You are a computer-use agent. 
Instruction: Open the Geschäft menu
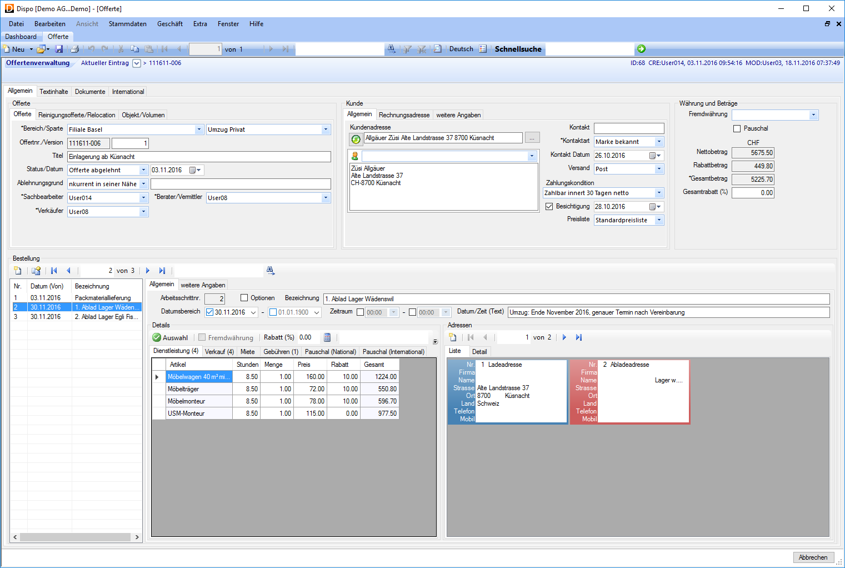(x=170, y=24)
